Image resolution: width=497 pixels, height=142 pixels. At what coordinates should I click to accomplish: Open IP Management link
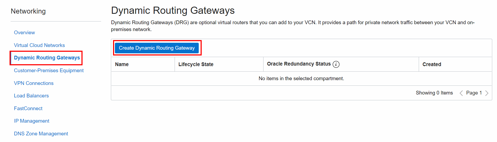point(32,121)
